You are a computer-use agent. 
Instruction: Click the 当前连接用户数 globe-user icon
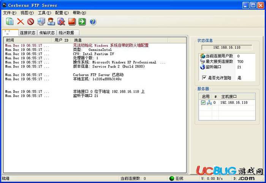pyautogui.click(x=203, y=56)
